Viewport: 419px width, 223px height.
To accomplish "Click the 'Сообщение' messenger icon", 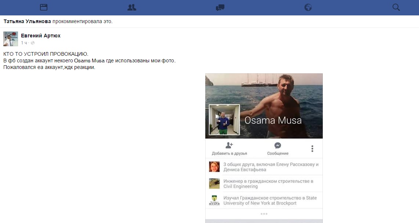I will coord(278,145).
